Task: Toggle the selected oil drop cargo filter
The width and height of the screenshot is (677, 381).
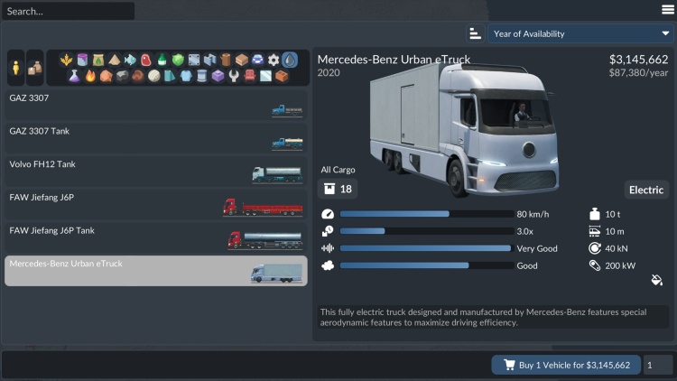Action: [290, 60]
